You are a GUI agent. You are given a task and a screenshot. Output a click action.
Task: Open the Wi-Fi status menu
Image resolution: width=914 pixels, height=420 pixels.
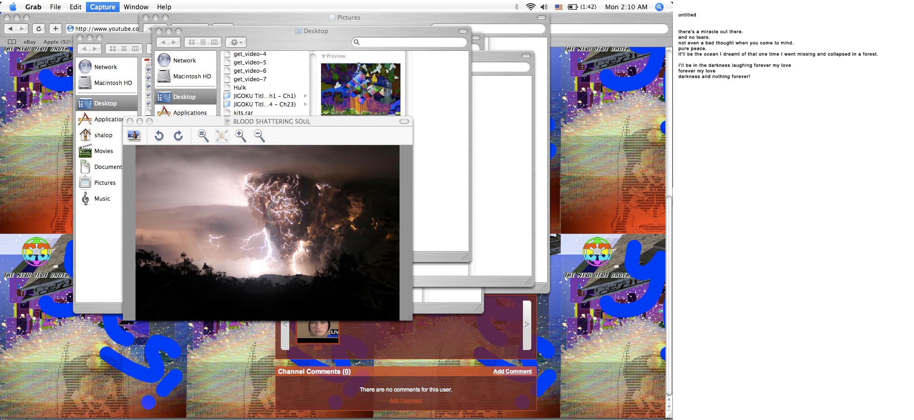(530, 7)
